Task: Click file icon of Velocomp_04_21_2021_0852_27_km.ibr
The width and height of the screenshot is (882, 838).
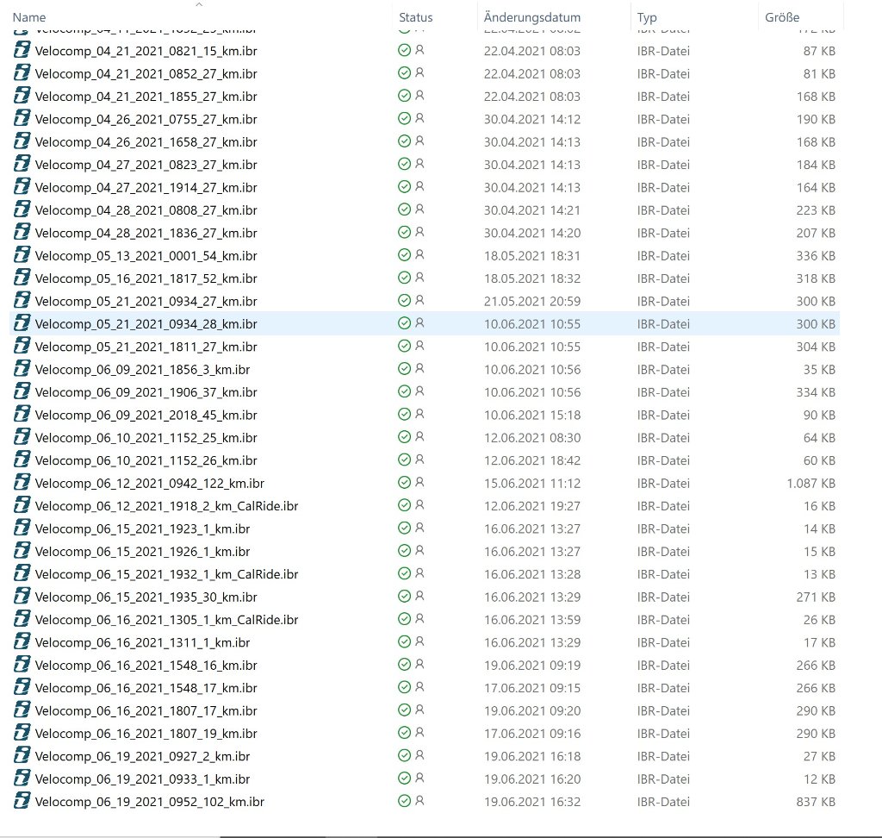Action: click(22, 73)
